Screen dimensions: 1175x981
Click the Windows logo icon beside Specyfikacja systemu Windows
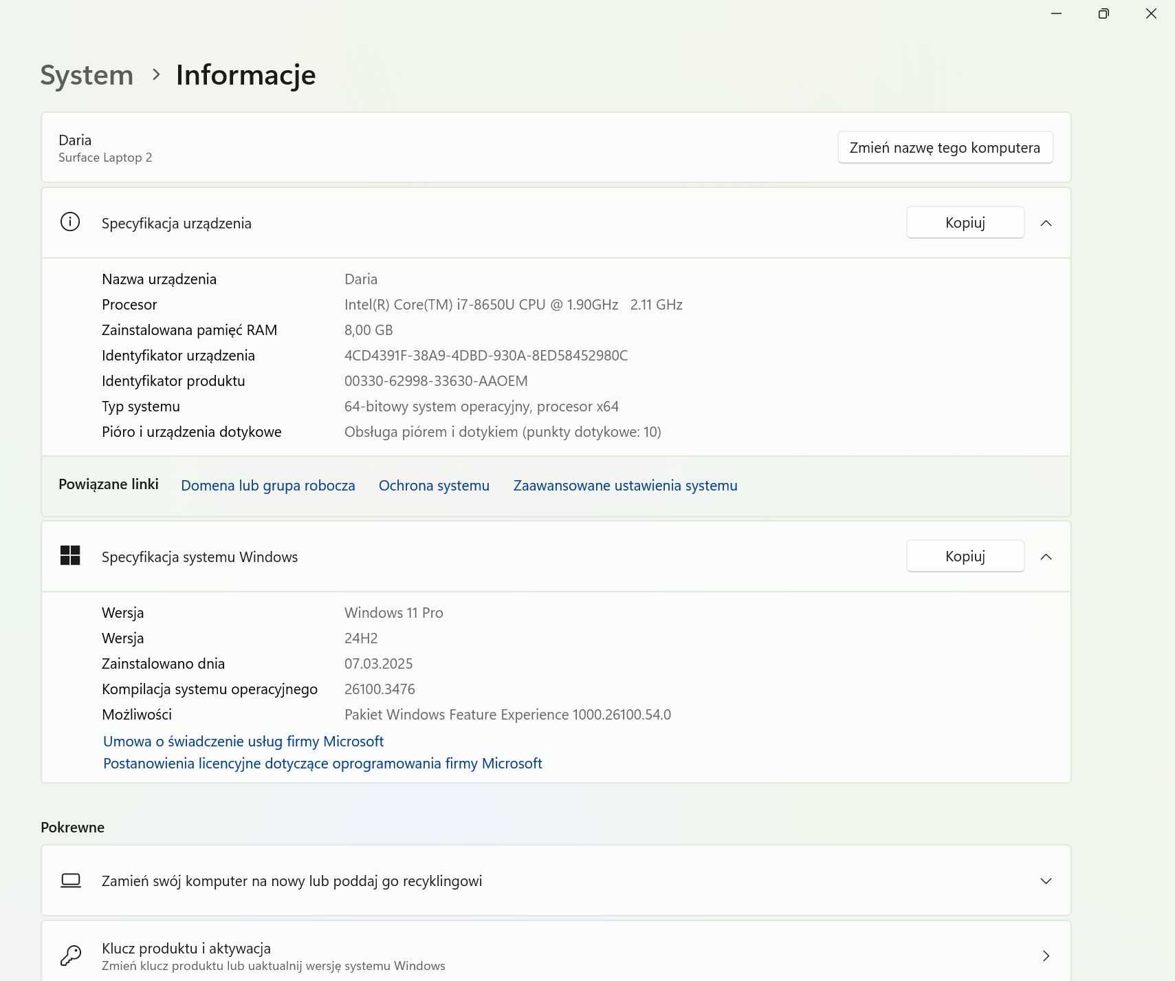click(x=70, y=555)
